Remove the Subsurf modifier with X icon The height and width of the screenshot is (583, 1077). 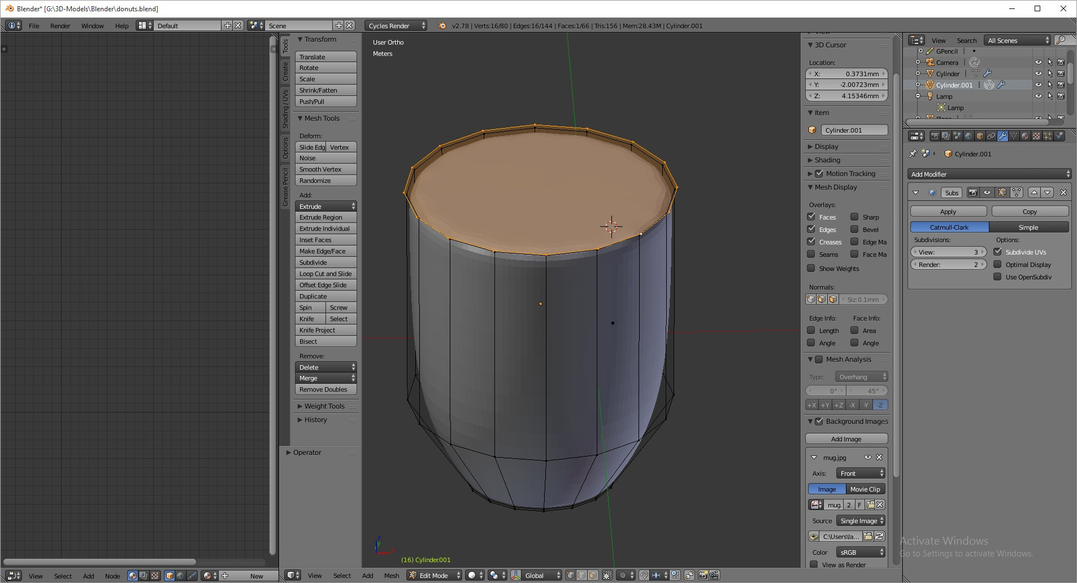click(x=1063, y=192)
